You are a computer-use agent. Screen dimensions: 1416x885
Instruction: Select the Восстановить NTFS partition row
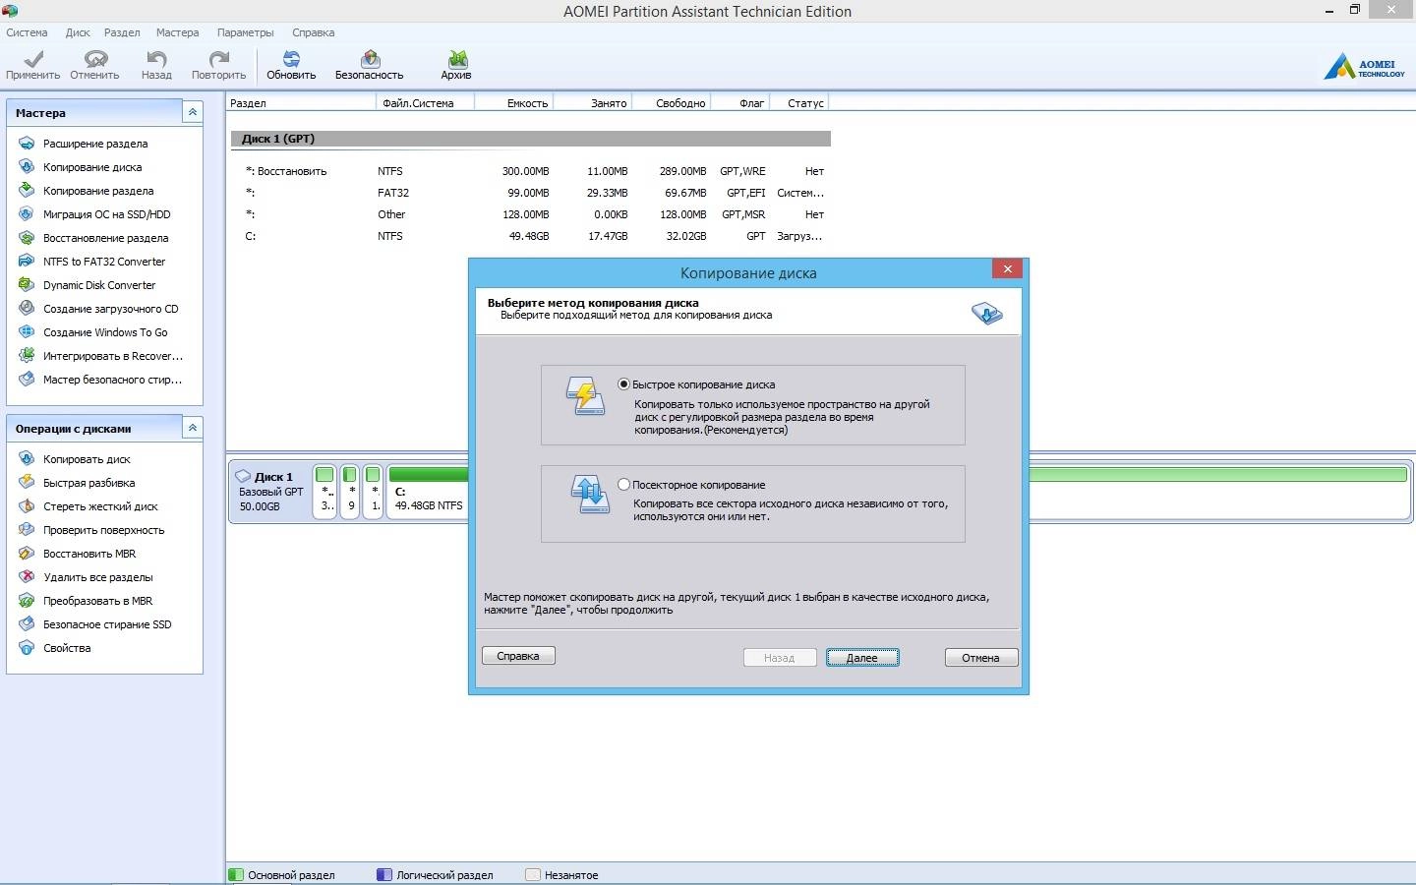pyautogui.click(x=531, y=171)
